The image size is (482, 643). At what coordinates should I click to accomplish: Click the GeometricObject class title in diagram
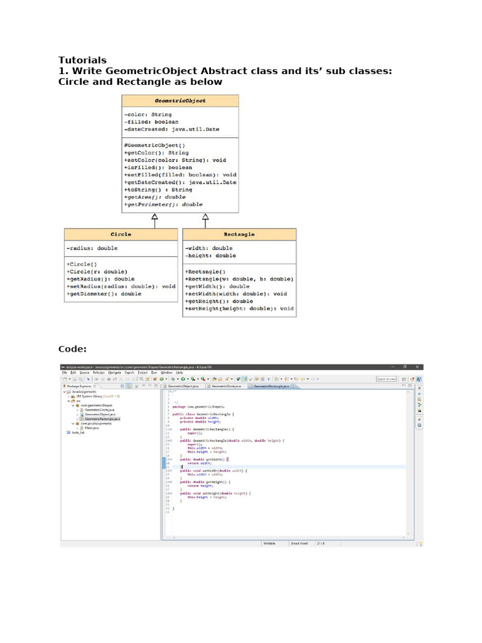pyautogui.click(x=180, y=101)
